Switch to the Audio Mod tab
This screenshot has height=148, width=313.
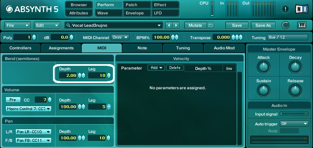point(224,48)
